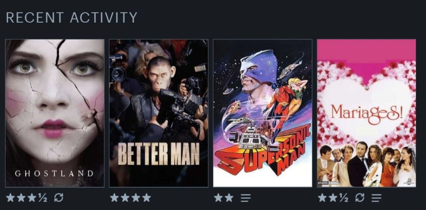426x210 pixels.
Task: Click the fourth star under Better Man
Action: tap(147, 198)
